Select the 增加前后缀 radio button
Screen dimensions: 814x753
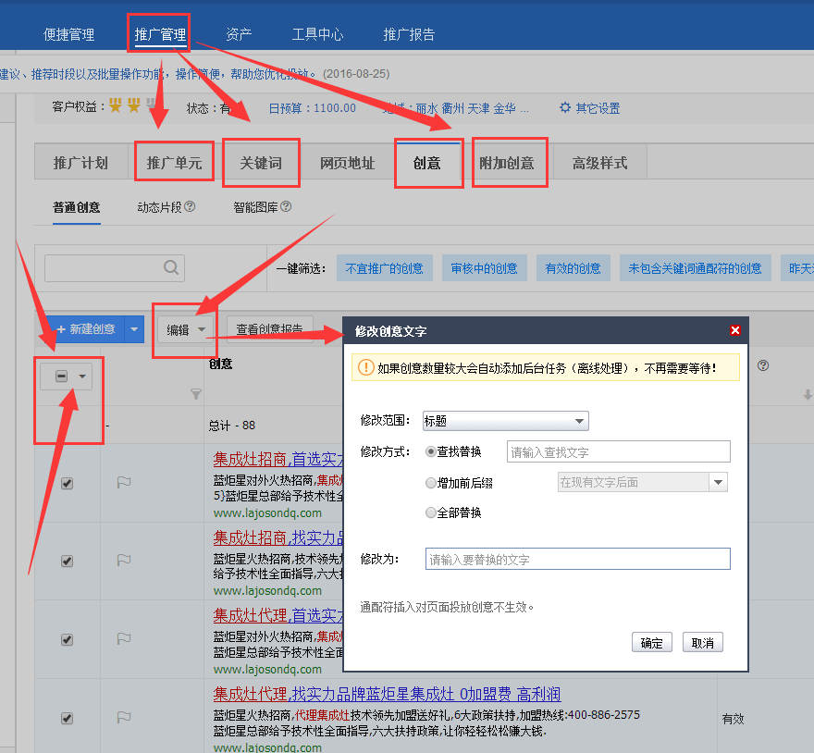coord(430,482)
